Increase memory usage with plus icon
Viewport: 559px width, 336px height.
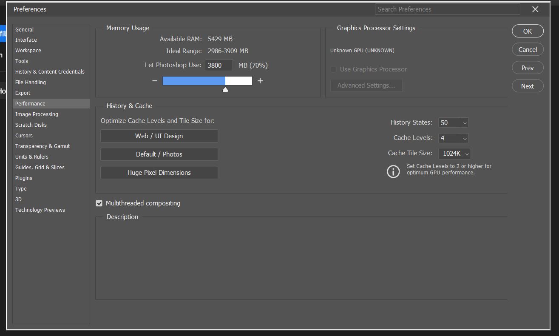click(x=260, y=81)
